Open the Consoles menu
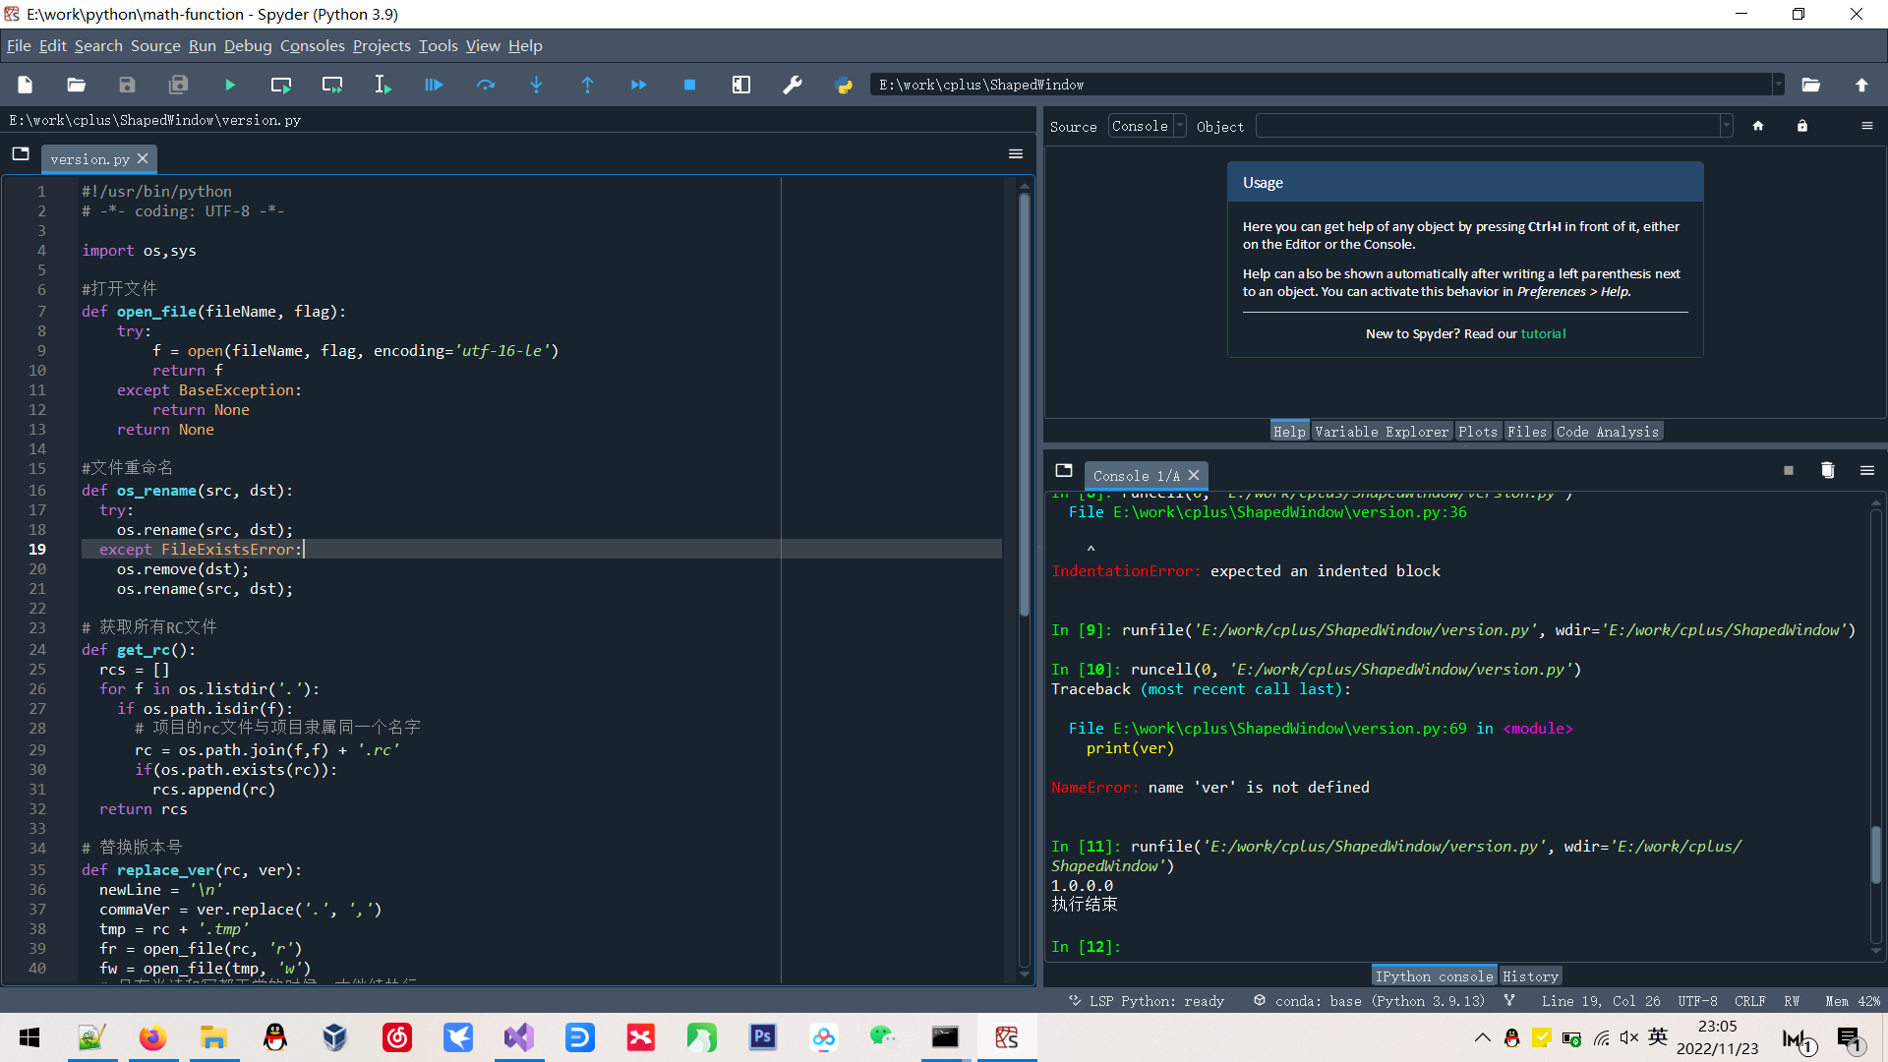The image size is (1888, 1062). point(312,45)
